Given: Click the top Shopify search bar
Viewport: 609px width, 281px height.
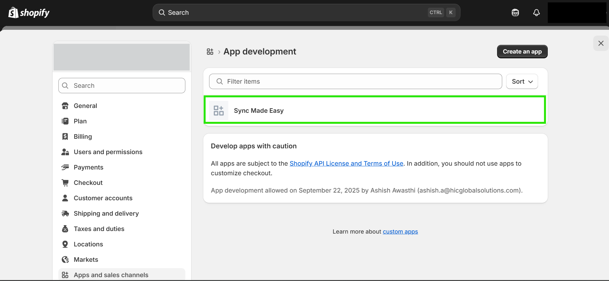Looking at the screenshot, I should coord(295,12).
